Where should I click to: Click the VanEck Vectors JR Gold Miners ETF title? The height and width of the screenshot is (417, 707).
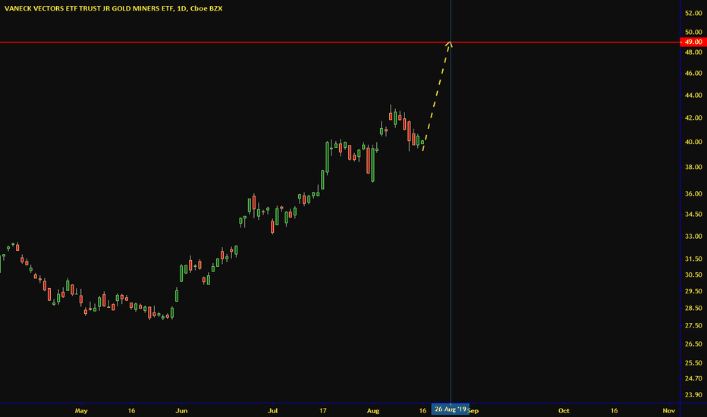[x=113, y=8]
